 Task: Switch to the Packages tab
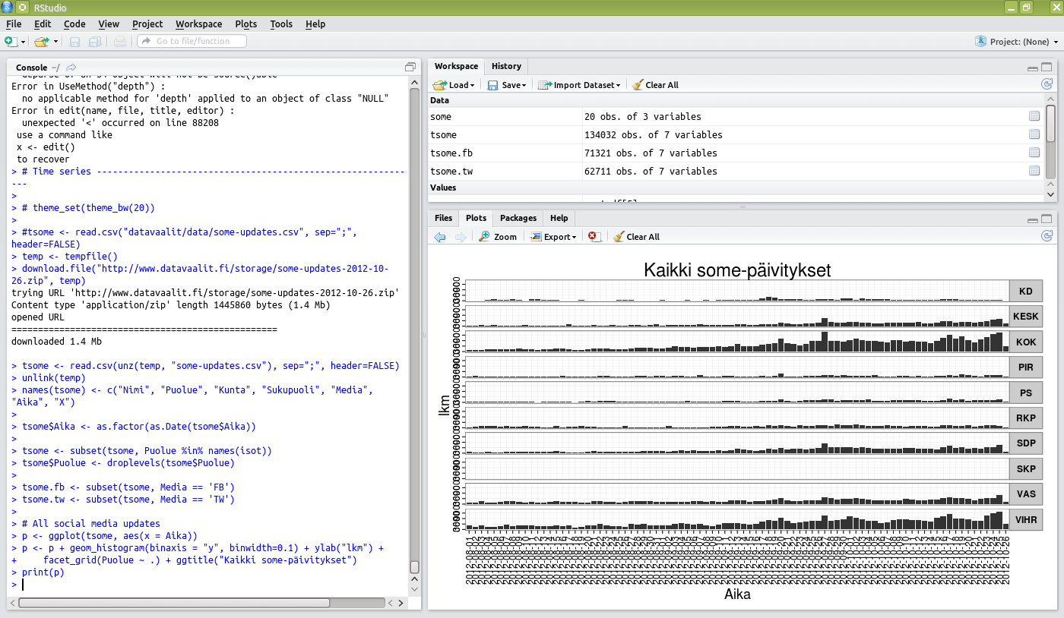[518, 218]
